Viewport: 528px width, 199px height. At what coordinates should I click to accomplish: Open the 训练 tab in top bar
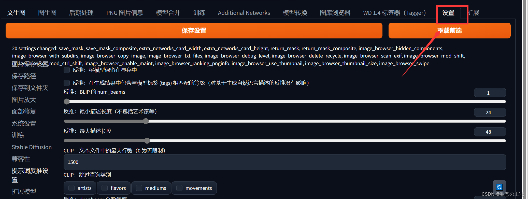199,13
